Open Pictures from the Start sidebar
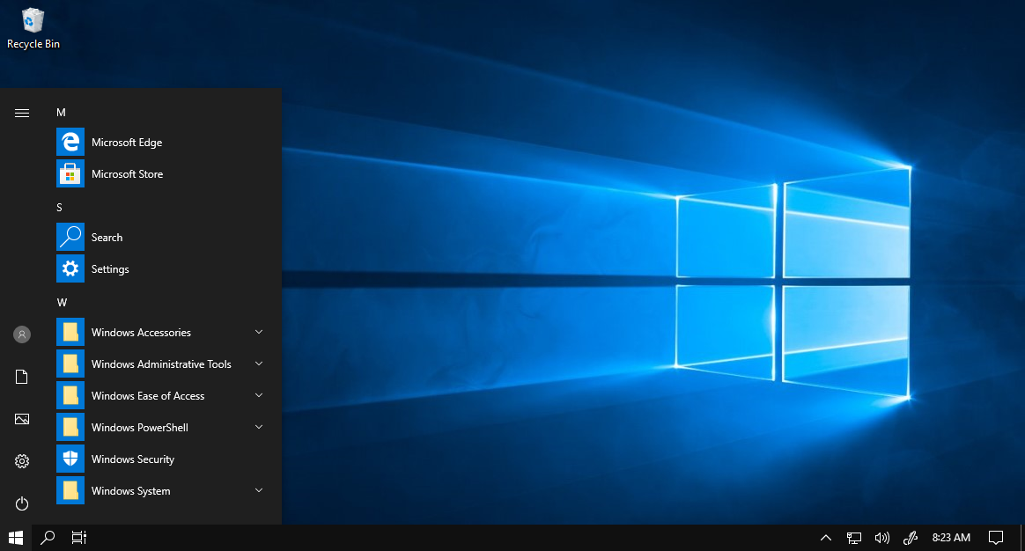Image resolution: width=1025 pixels, height=551 pixels. (x=21, y=419)
